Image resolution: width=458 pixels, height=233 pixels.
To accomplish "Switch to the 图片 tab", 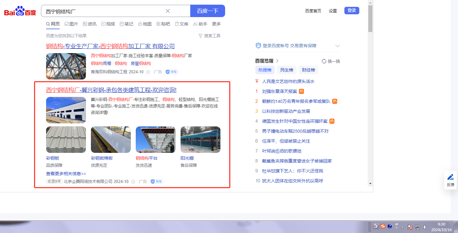I will pos(71,24).
